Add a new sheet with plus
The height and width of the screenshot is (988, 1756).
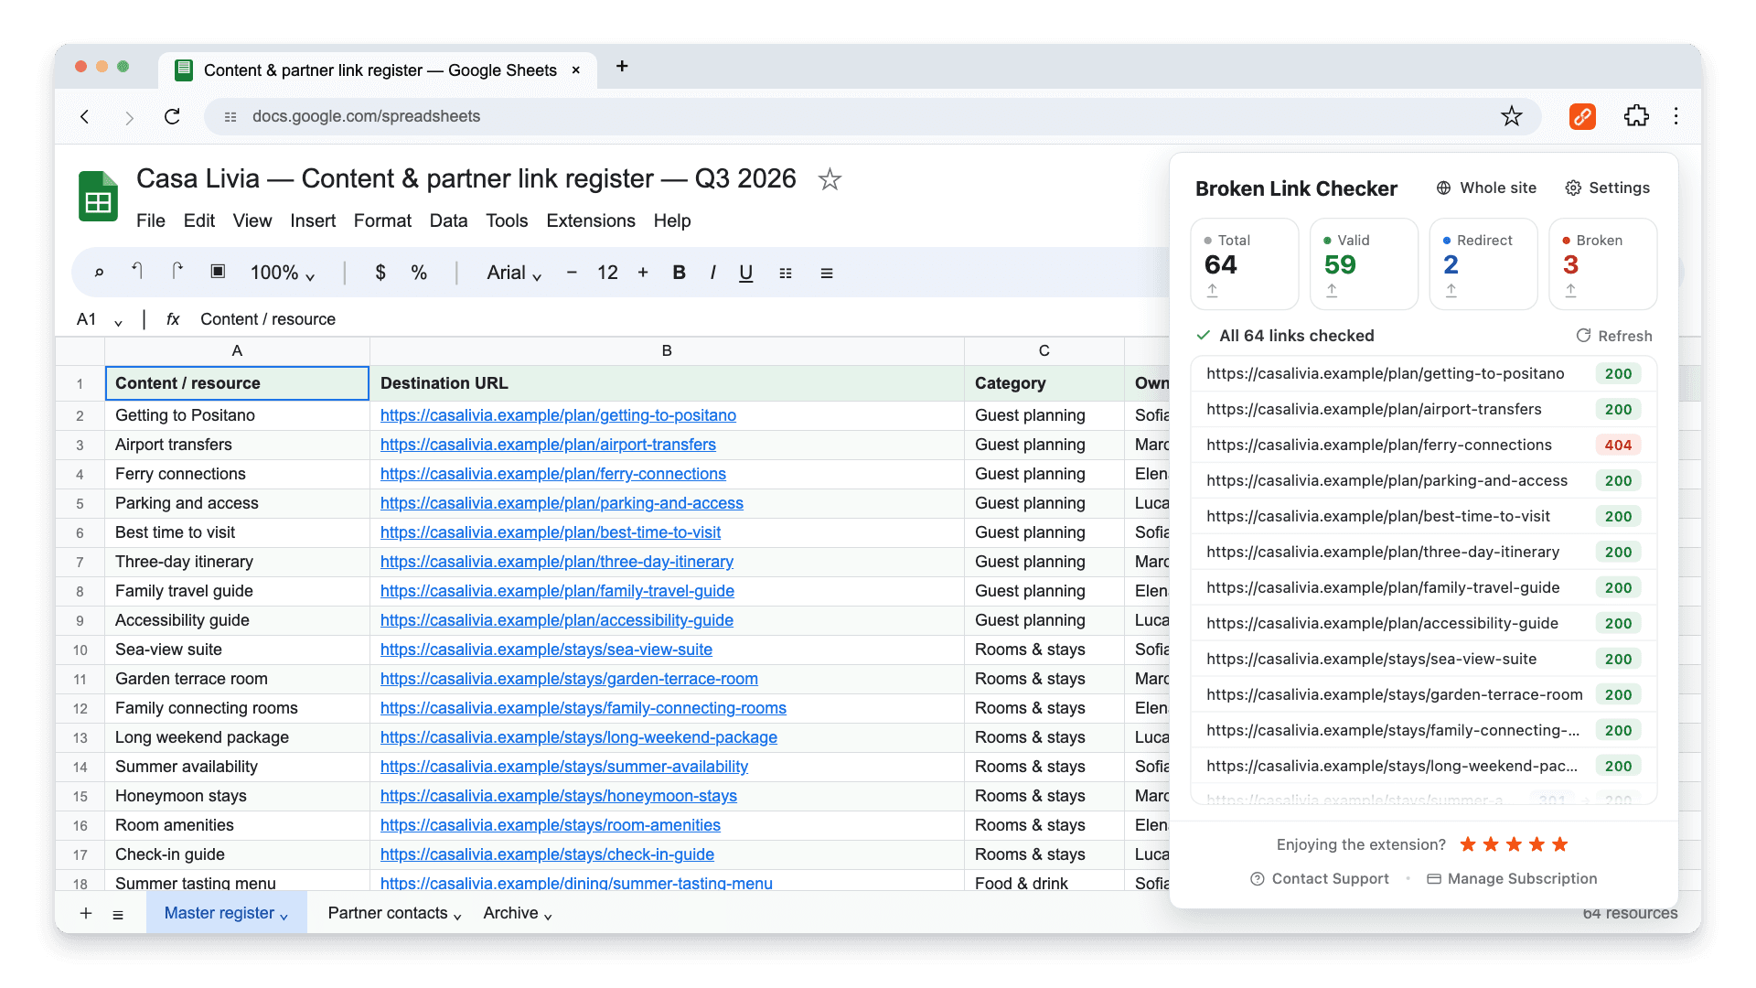[x=86, y=913]
